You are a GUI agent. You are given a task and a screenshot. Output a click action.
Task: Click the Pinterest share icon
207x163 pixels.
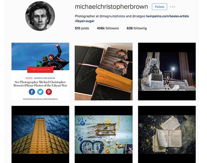(x=49, y=92)
